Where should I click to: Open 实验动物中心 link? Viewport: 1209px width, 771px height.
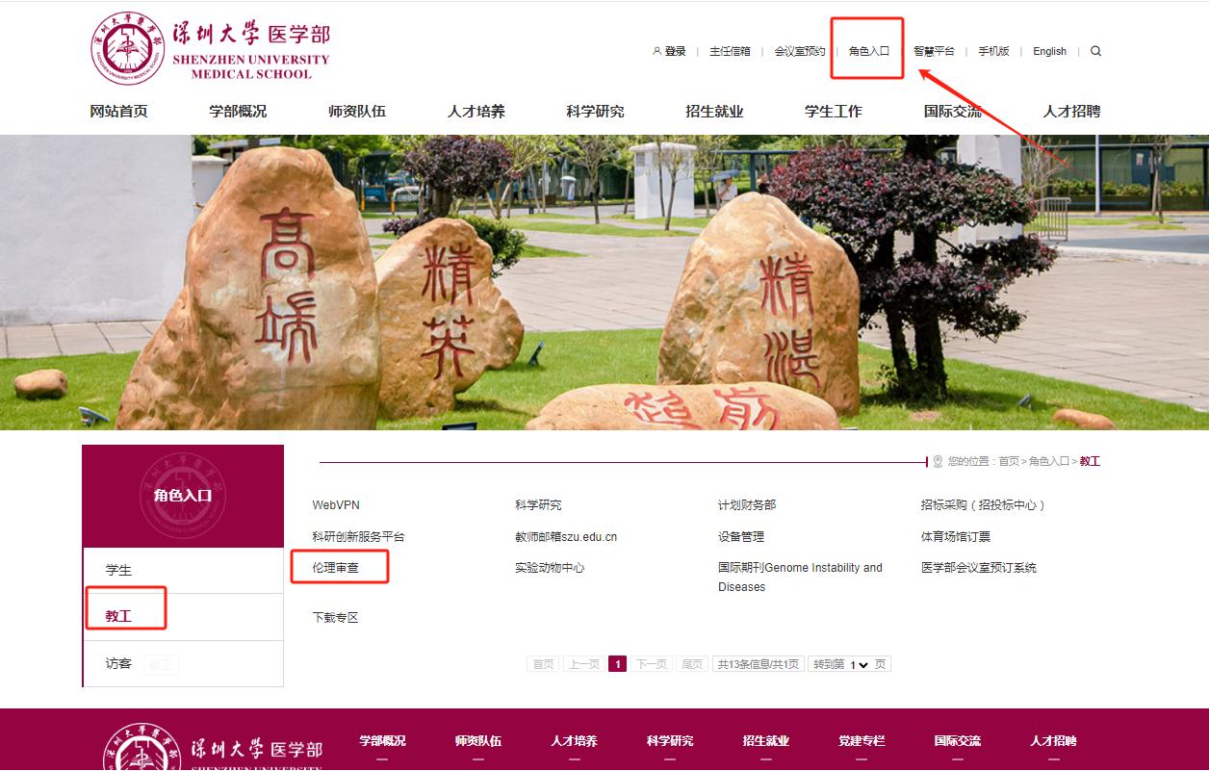click(549, 568)
